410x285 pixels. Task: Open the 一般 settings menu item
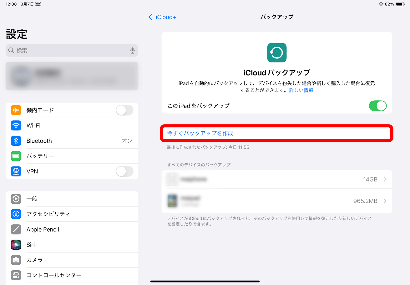pos(72,199)
